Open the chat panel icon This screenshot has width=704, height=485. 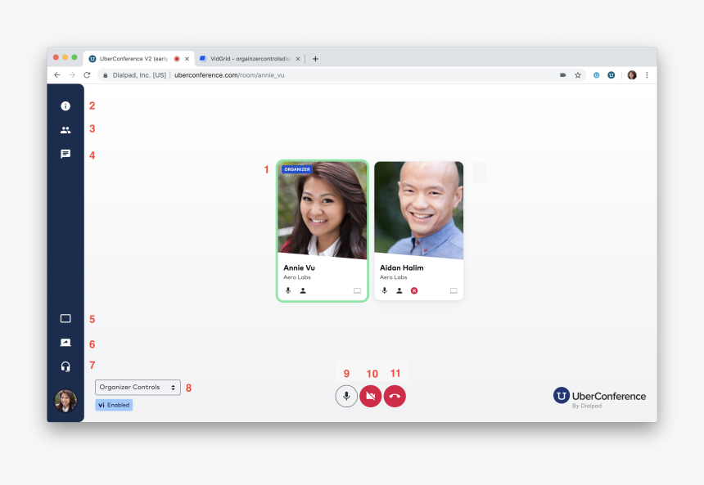click(65, 155)
